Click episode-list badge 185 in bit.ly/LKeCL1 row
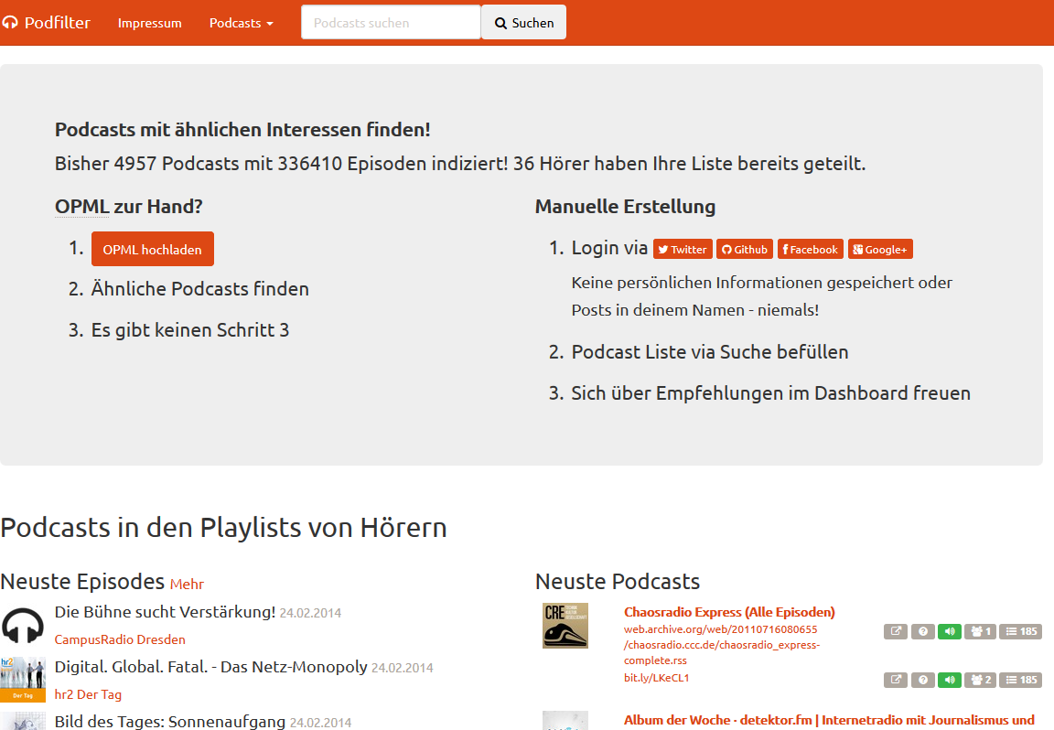This screenshot has width=1054, height=730. point(1020,680)
